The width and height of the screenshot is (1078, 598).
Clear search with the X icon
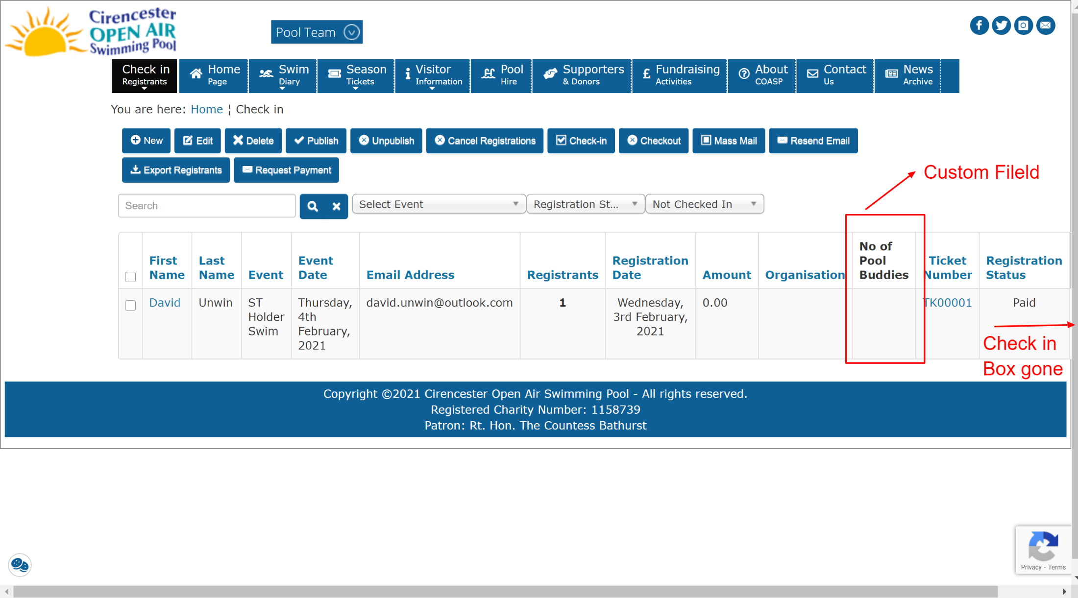click(x=336, y=206)
